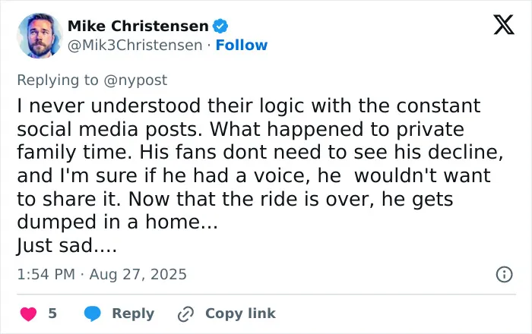Open the @Mik3Christensen handle link
This screenshot has width=532, height=334.
pyautogui.click(x=135, y=45)
